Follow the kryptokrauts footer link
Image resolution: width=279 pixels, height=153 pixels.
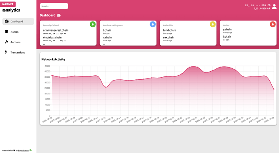point(23,151)
